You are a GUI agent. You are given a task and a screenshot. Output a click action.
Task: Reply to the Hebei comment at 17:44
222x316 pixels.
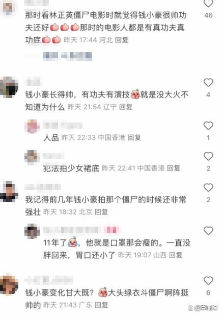click(x=122, y=40)
